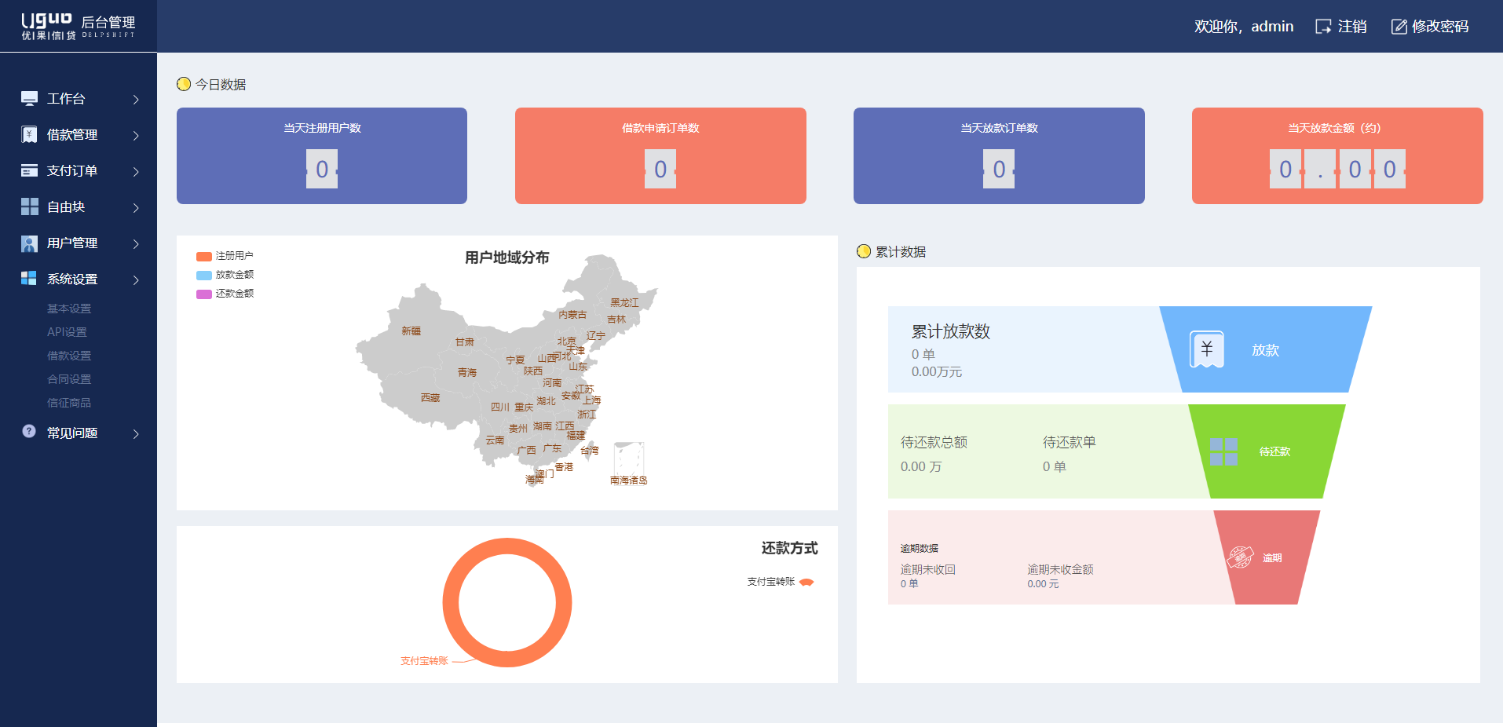
Task: Click the 支付订单 card icon
Action: (x=29, y=171)
